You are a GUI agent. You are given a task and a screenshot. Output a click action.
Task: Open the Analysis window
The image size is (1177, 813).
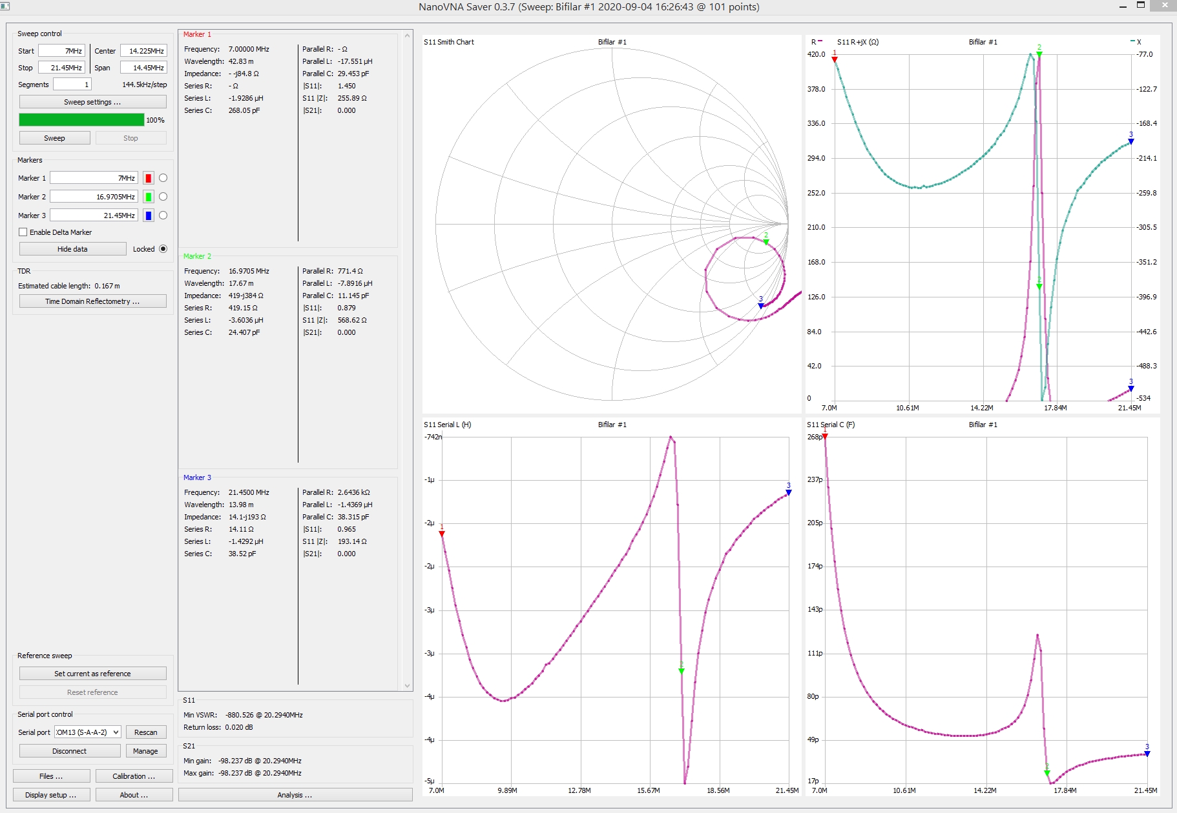(x=295, y=795)
